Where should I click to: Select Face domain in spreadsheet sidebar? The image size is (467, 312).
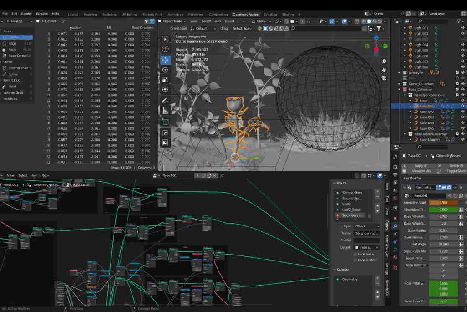coord(12,49)
